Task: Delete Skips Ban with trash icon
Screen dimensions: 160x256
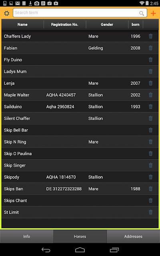Action: pyautogui.click(x=150, y=189)
